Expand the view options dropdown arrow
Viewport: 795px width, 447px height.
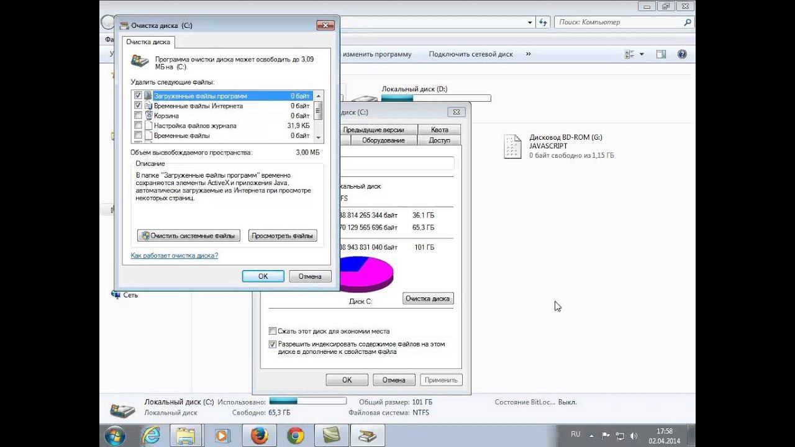coord(642,54)
